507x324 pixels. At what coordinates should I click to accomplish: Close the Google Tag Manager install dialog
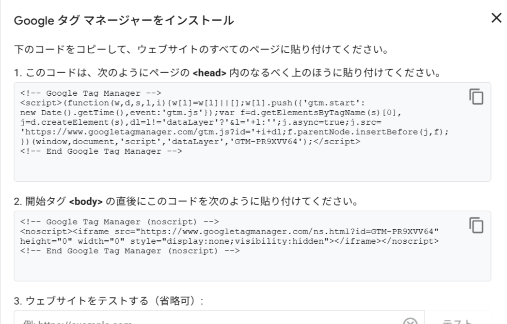click(x=496, y=18)
